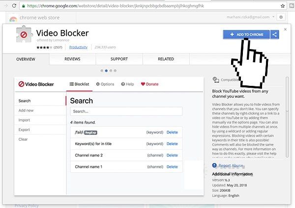295x208 pixels.
Task: Click the Video Blocker extension puzzle icon
Action: click(24, 34)
